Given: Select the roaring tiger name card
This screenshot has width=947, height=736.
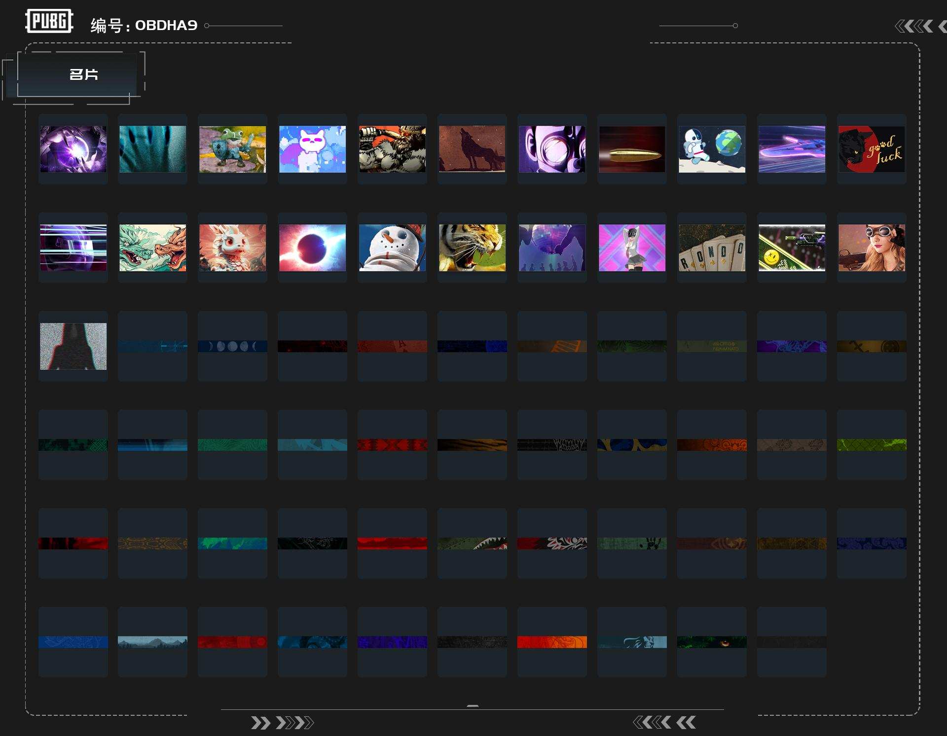Looking at the screenshot, I should (x=472, y=247).
